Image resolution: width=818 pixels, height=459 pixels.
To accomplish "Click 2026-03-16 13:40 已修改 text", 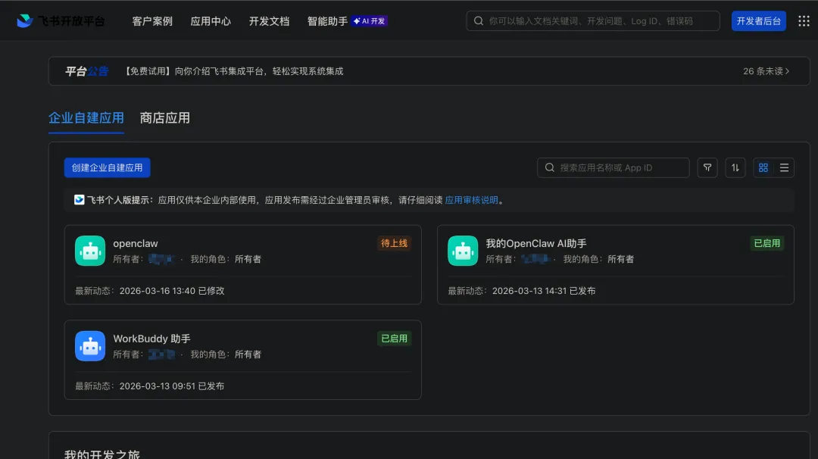I will coord(172,291).
